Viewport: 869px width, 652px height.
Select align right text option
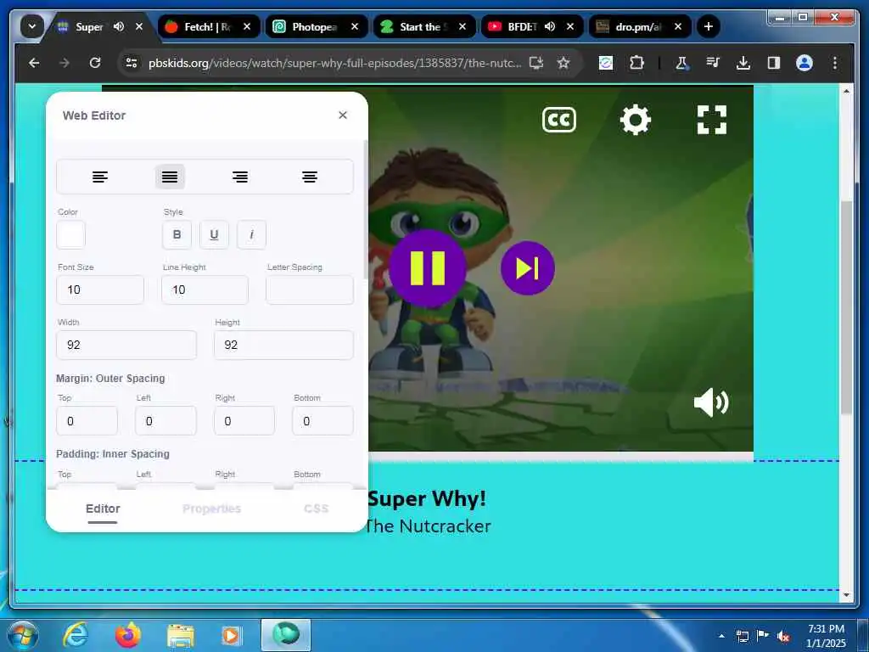click(x=240, y=177)
